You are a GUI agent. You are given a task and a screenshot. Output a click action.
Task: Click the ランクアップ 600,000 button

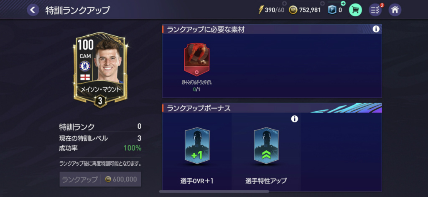[100, 179]
